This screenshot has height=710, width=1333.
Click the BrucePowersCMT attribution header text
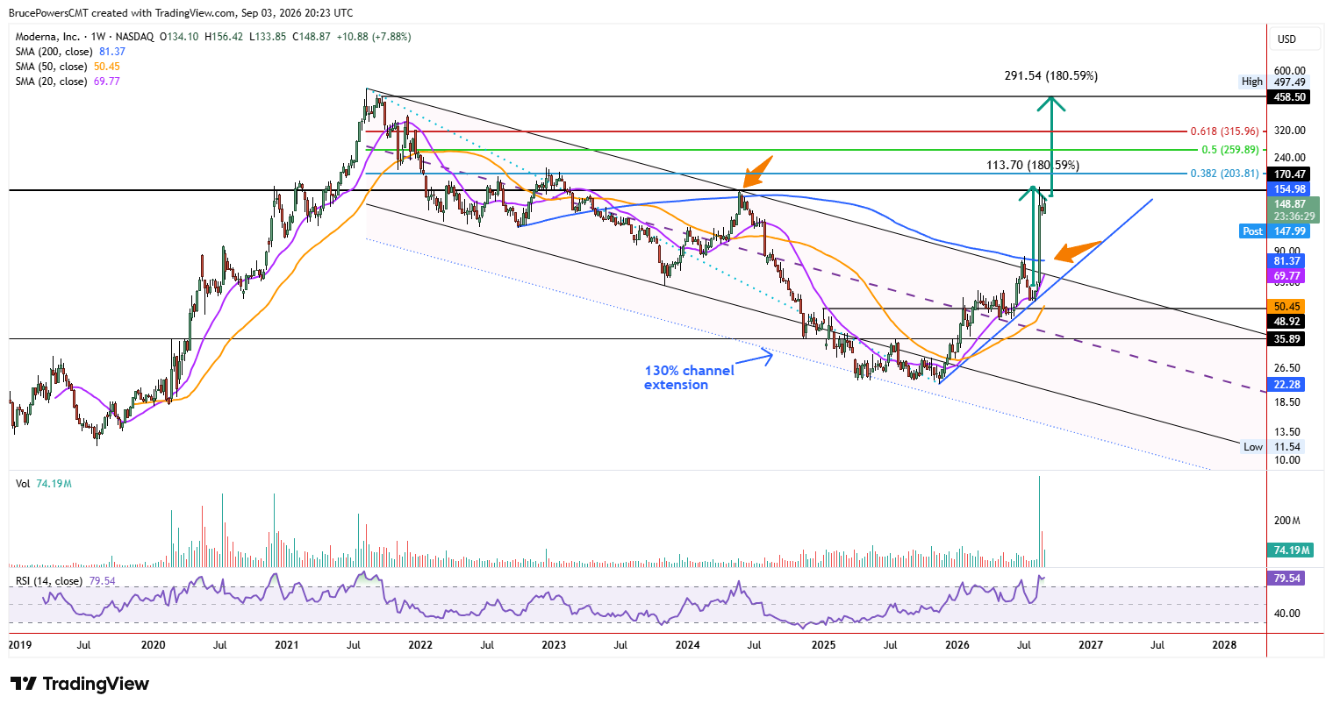(181, 13)
